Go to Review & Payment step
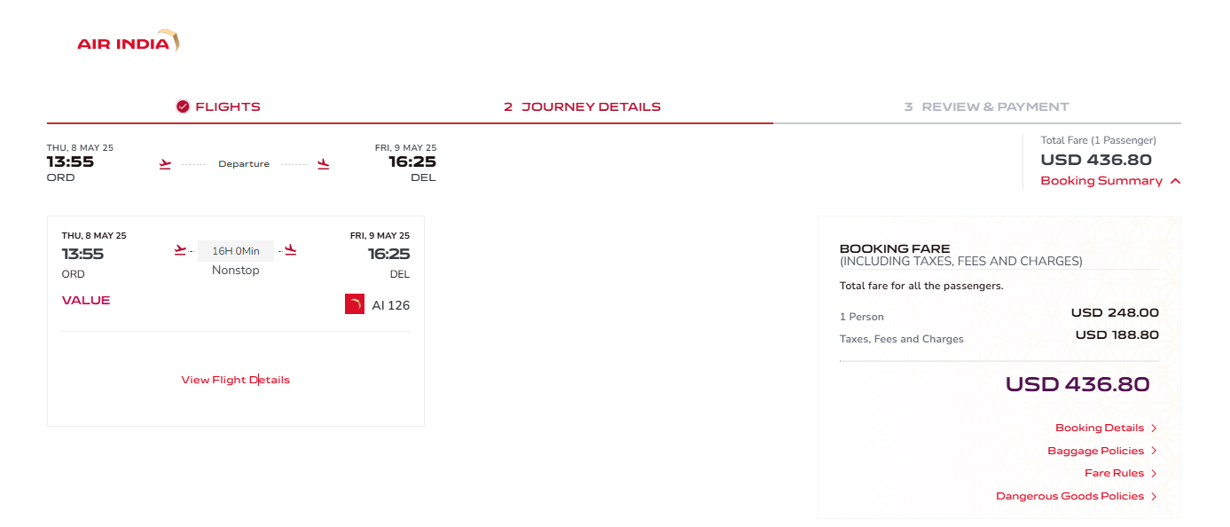Viewport: 1230px width, 527px height. click(986, 106)
